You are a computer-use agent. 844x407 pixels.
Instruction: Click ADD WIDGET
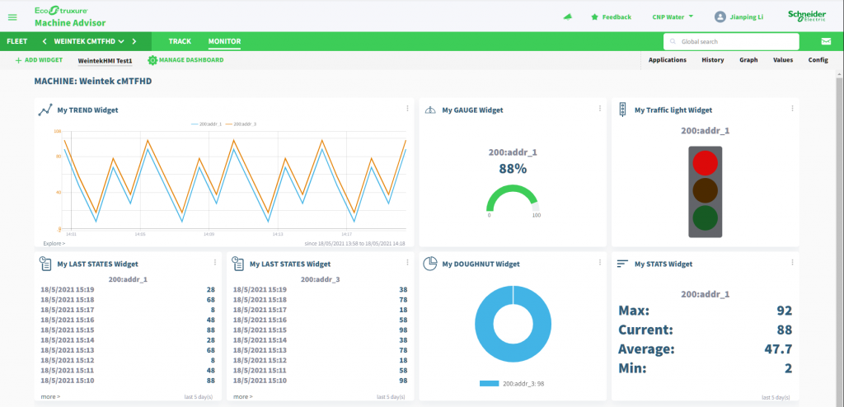(x=39, y=60)
